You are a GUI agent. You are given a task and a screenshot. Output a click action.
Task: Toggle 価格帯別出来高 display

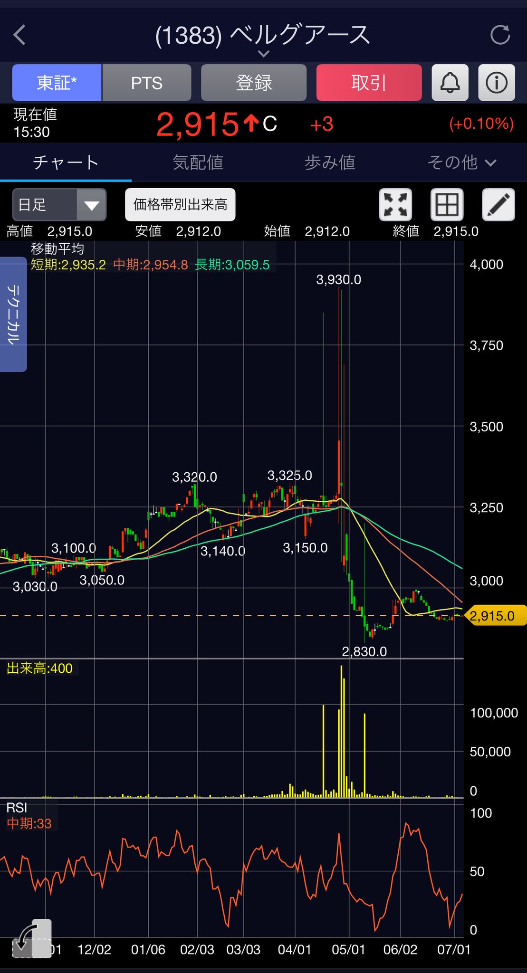point(180,205)
